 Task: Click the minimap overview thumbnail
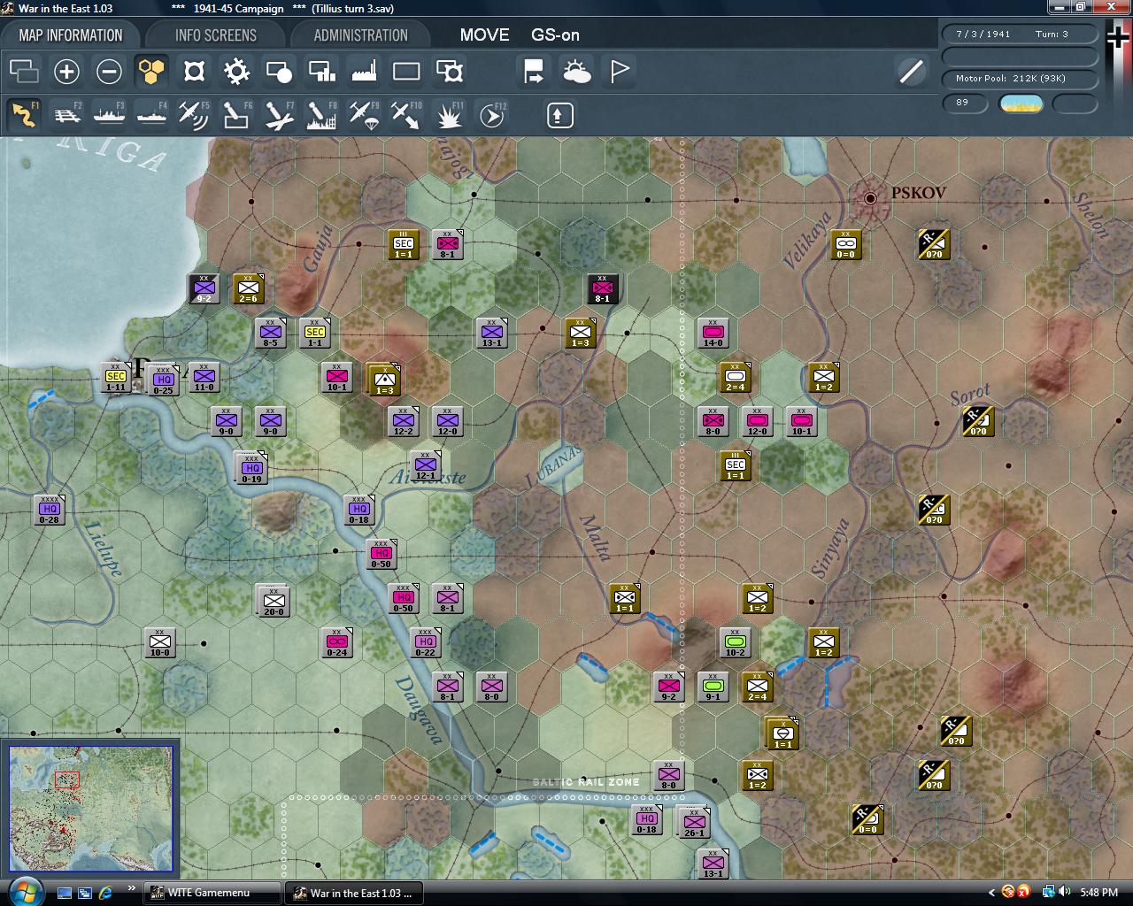(91, 807)
